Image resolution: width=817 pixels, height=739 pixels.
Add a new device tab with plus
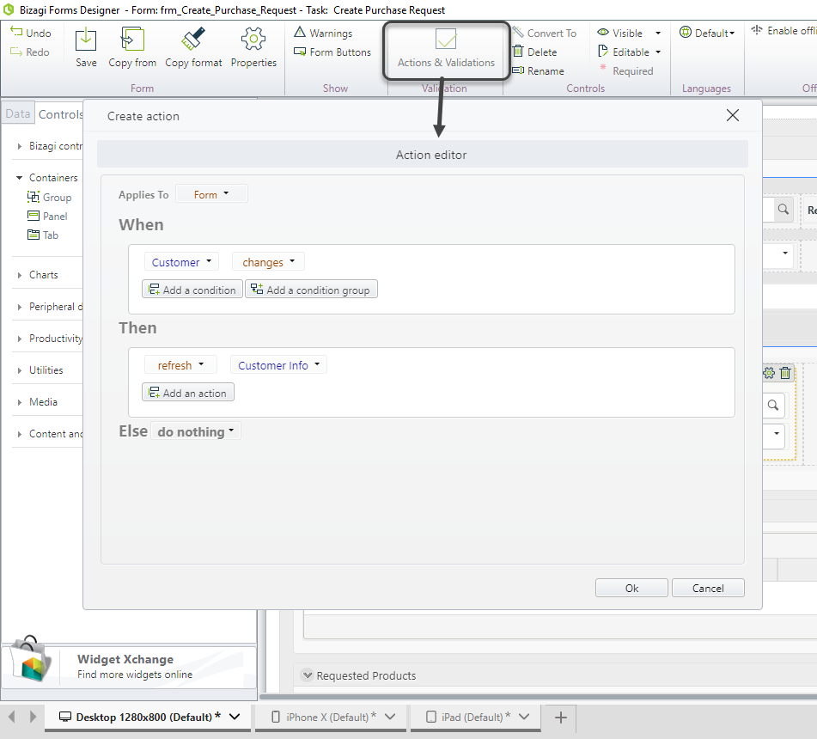tap(561, 718)
